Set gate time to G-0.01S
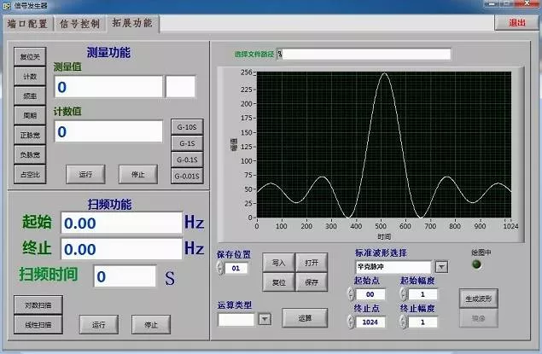The height and width of the screenshot is (354, 542). pyautogui.click(x=187, y=176)
